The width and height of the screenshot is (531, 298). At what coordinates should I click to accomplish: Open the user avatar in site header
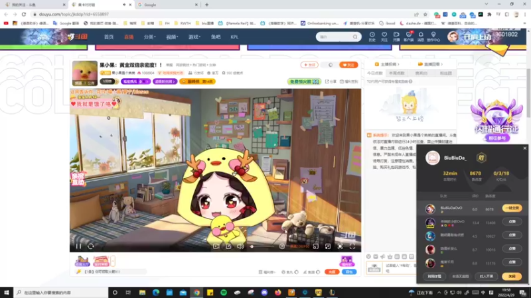(453, 36)
